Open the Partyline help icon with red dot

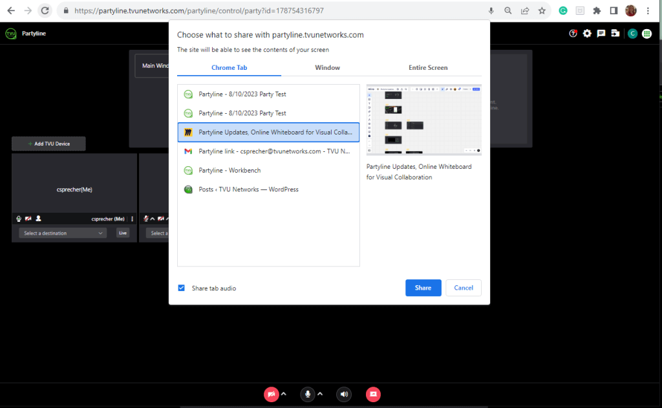pos(573,34)
